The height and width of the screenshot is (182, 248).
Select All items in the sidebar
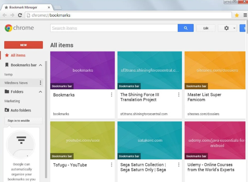[18, 55]
